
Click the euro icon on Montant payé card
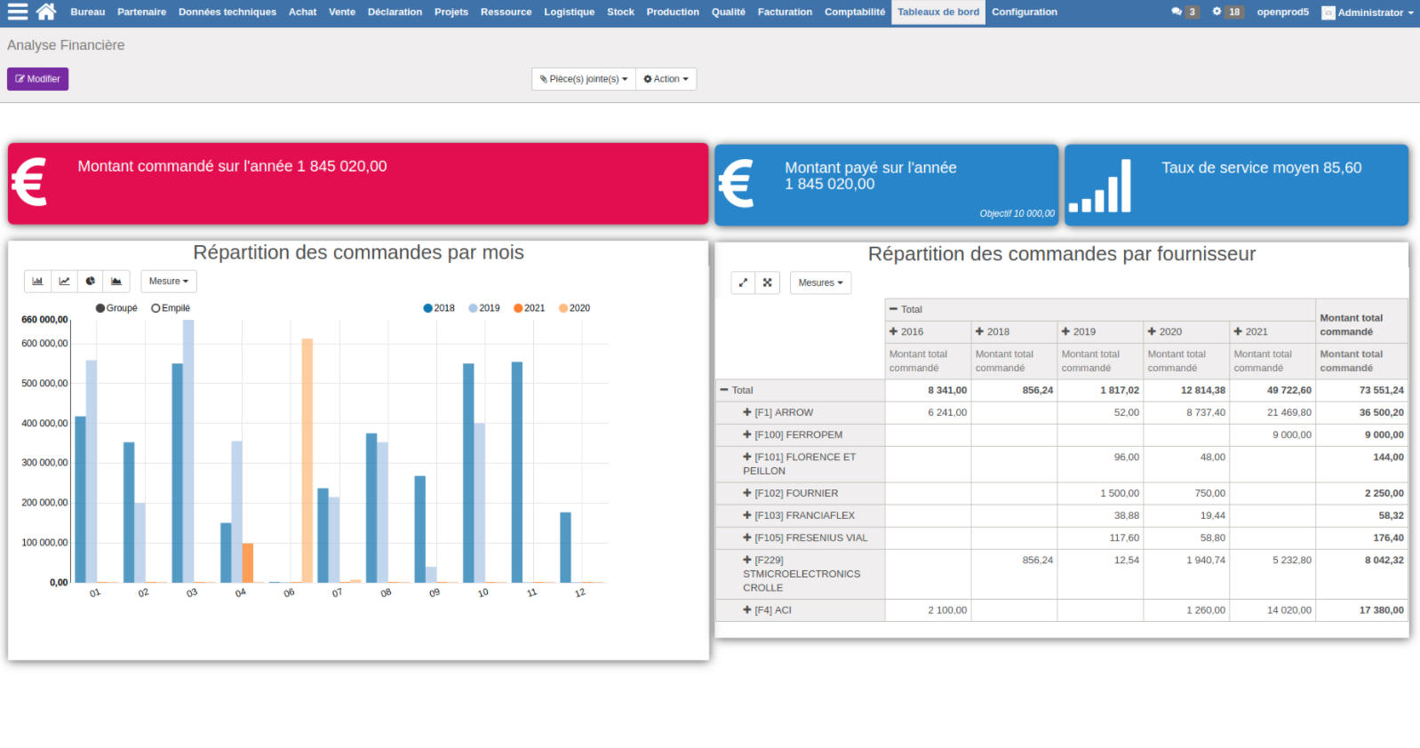[736, 183]
